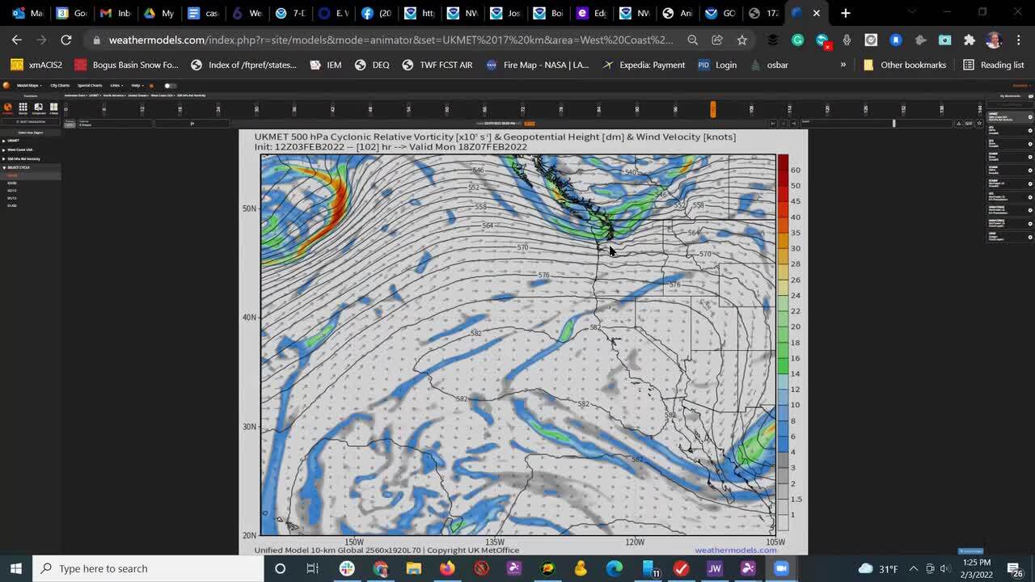Click the star favorite icon near GIF button
The width and height of the screenshot is (1035, 582).
point(979,123)
